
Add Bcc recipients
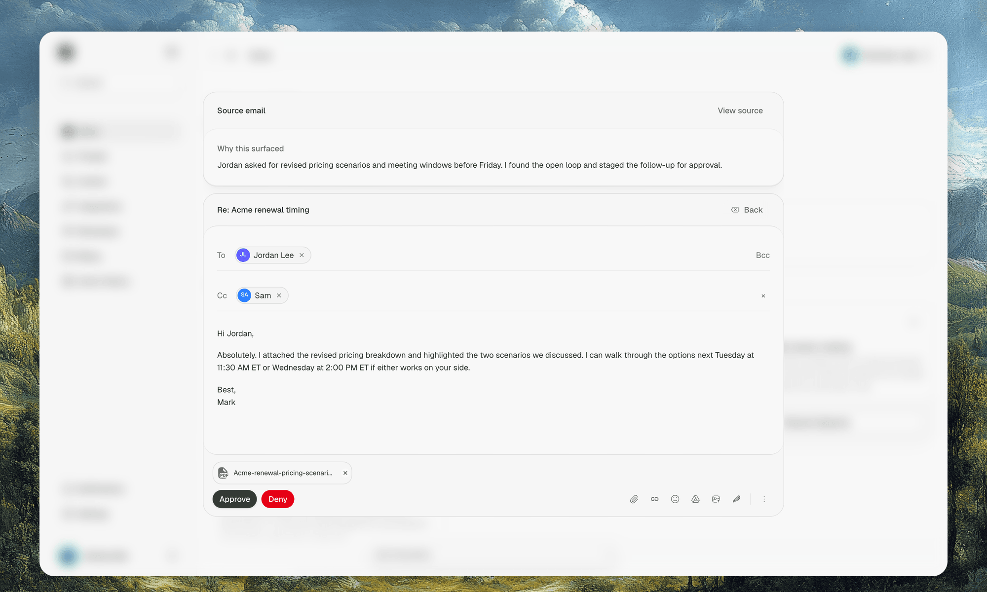click(x=762, y=255)
